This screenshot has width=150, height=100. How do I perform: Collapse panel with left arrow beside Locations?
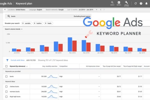point(5,9)
